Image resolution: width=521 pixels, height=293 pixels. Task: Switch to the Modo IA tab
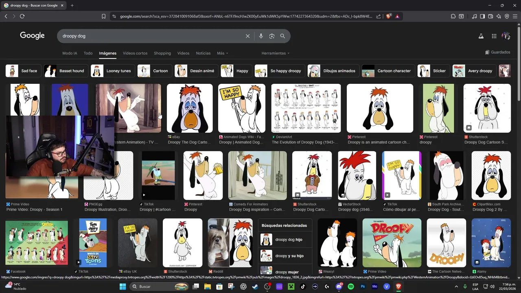tap(70, 53)
